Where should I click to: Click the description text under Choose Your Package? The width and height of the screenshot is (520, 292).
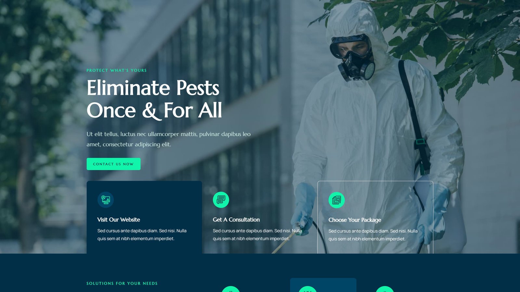(x=373, y=235)
